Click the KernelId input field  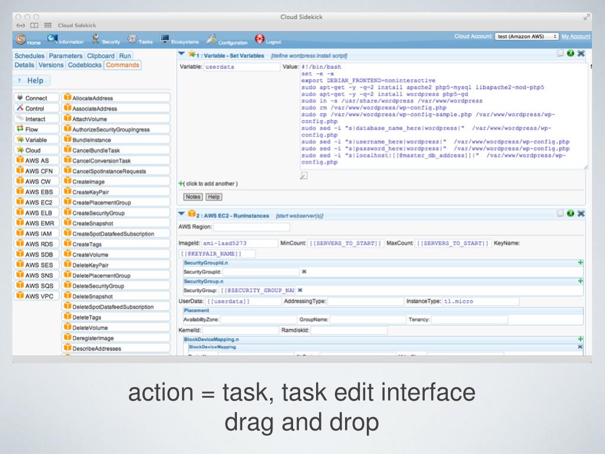[x=240, y=330]
